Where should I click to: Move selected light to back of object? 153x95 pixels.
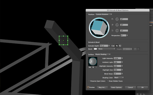(90, 67)
